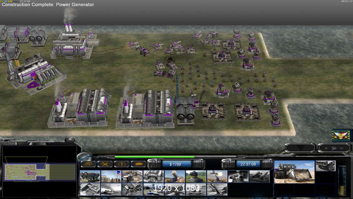Click the round globe button above the command bar
This screenshot has width=353, height=199.
click(x=84, y=157)
